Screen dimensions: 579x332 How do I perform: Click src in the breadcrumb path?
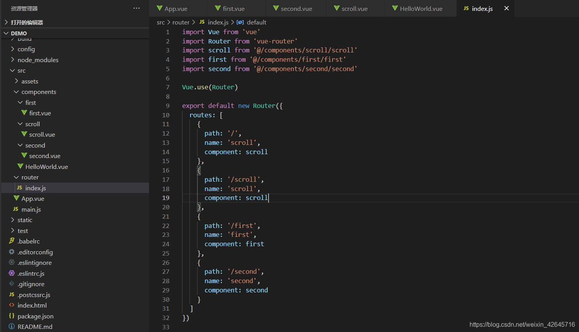pyautogui.click(x=161, y=22)
